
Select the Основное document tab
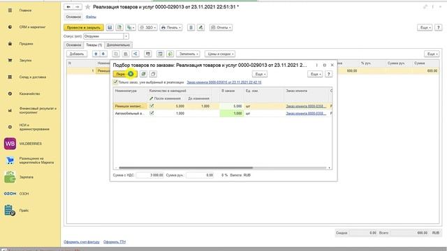(x=73, y=45)
